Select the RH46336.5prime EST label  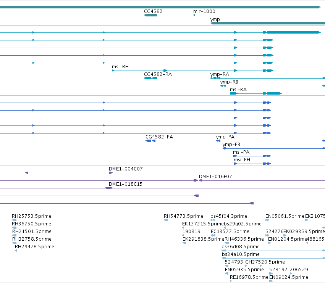tap(244, 239)
